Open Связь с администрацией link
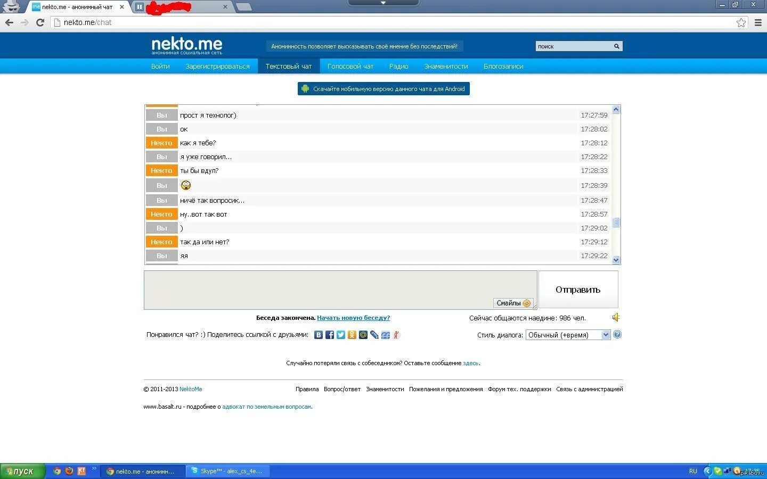 coord(589,389)
